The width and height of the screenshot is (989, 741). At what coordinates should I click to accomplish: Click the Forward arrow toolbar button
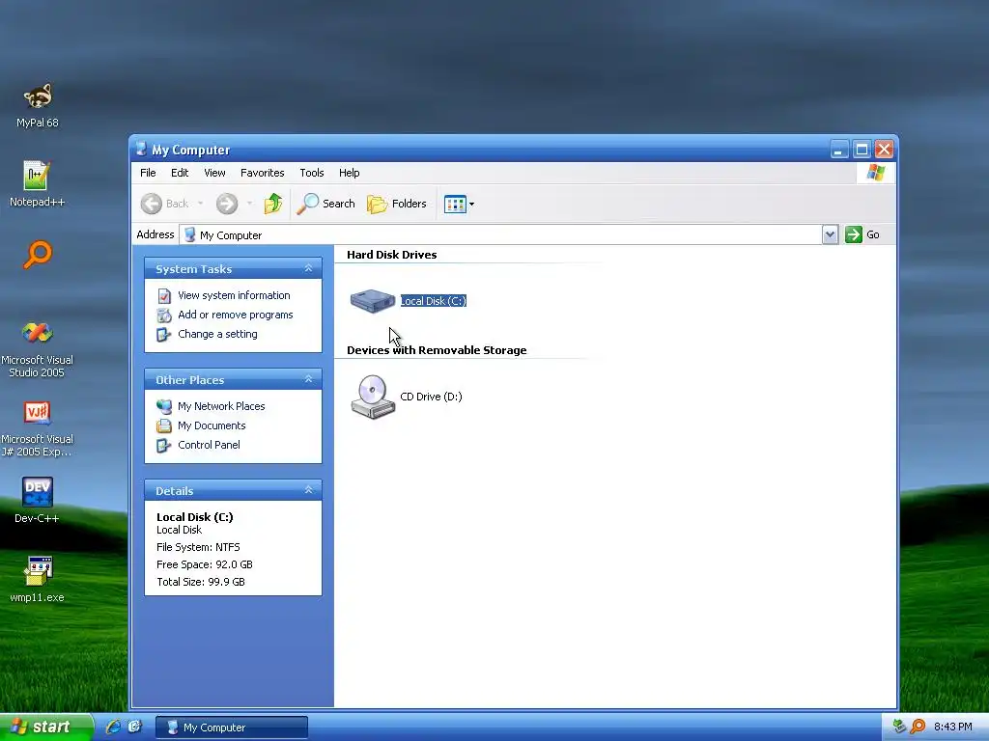tap(227, 204)
